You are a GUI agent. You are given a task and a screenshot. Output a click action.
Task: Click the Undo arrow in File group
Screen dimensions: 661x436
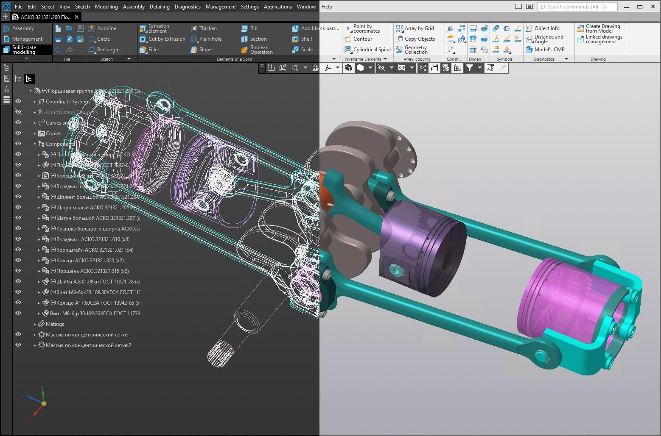58,50
